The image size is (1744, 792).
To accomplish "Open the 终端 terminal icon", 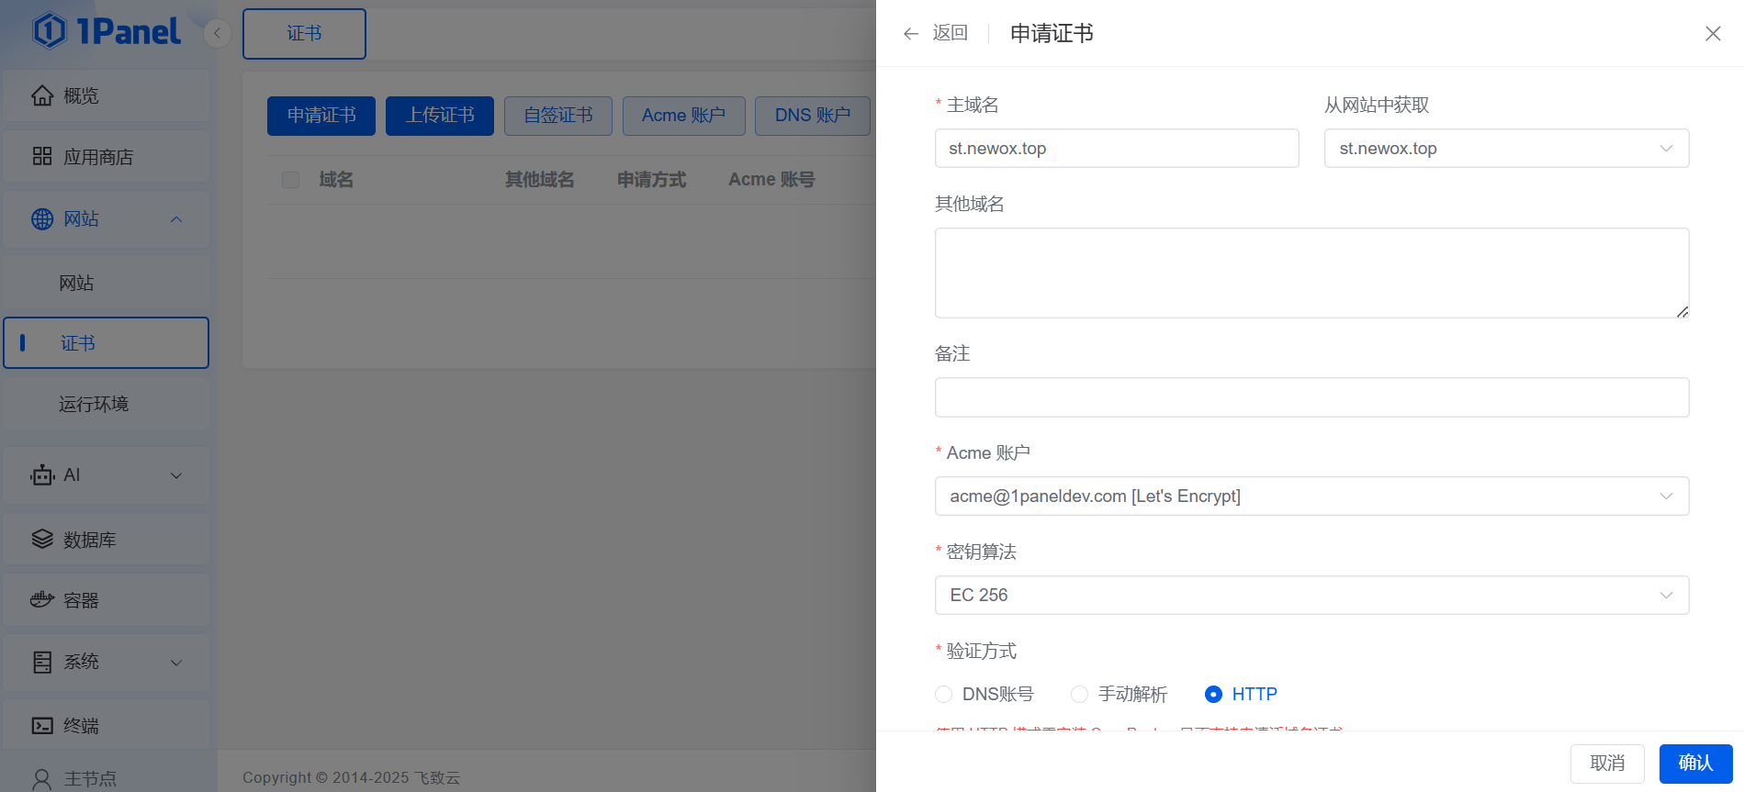I will [x=42, y=726].
